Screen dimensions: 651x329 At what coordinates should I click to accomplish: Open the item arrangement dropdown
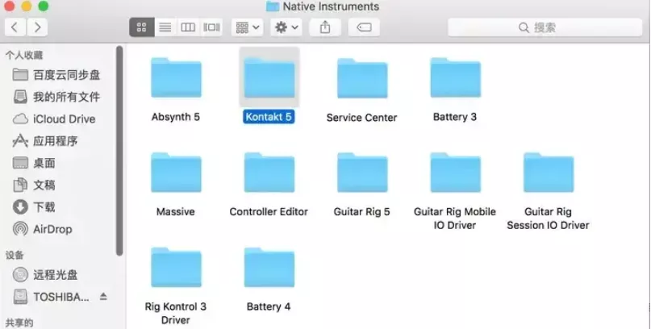click(x=247, y=27)
